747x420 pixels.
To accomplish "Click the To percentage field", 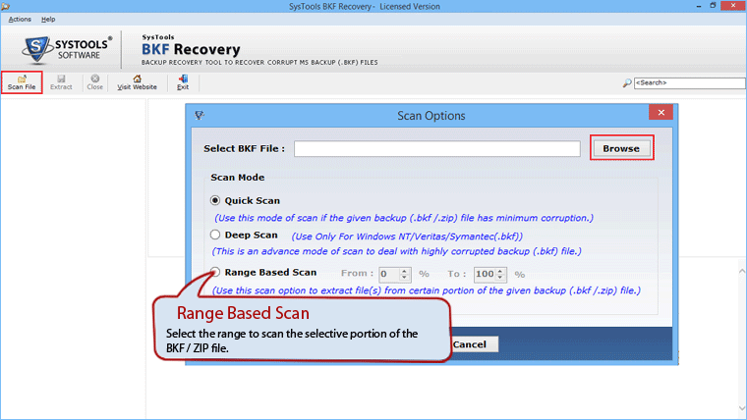I will click(x=485, y=274).
